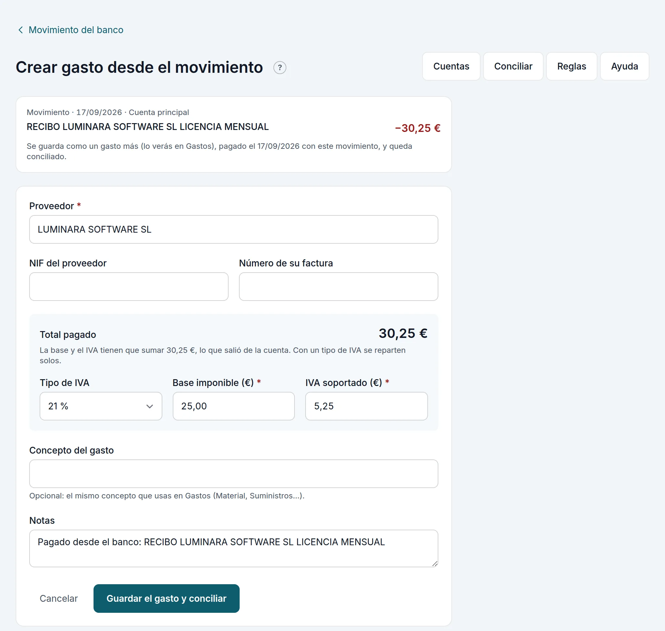Open the Ayuda section
Viewport: 665px width, 631px height.
624,66
